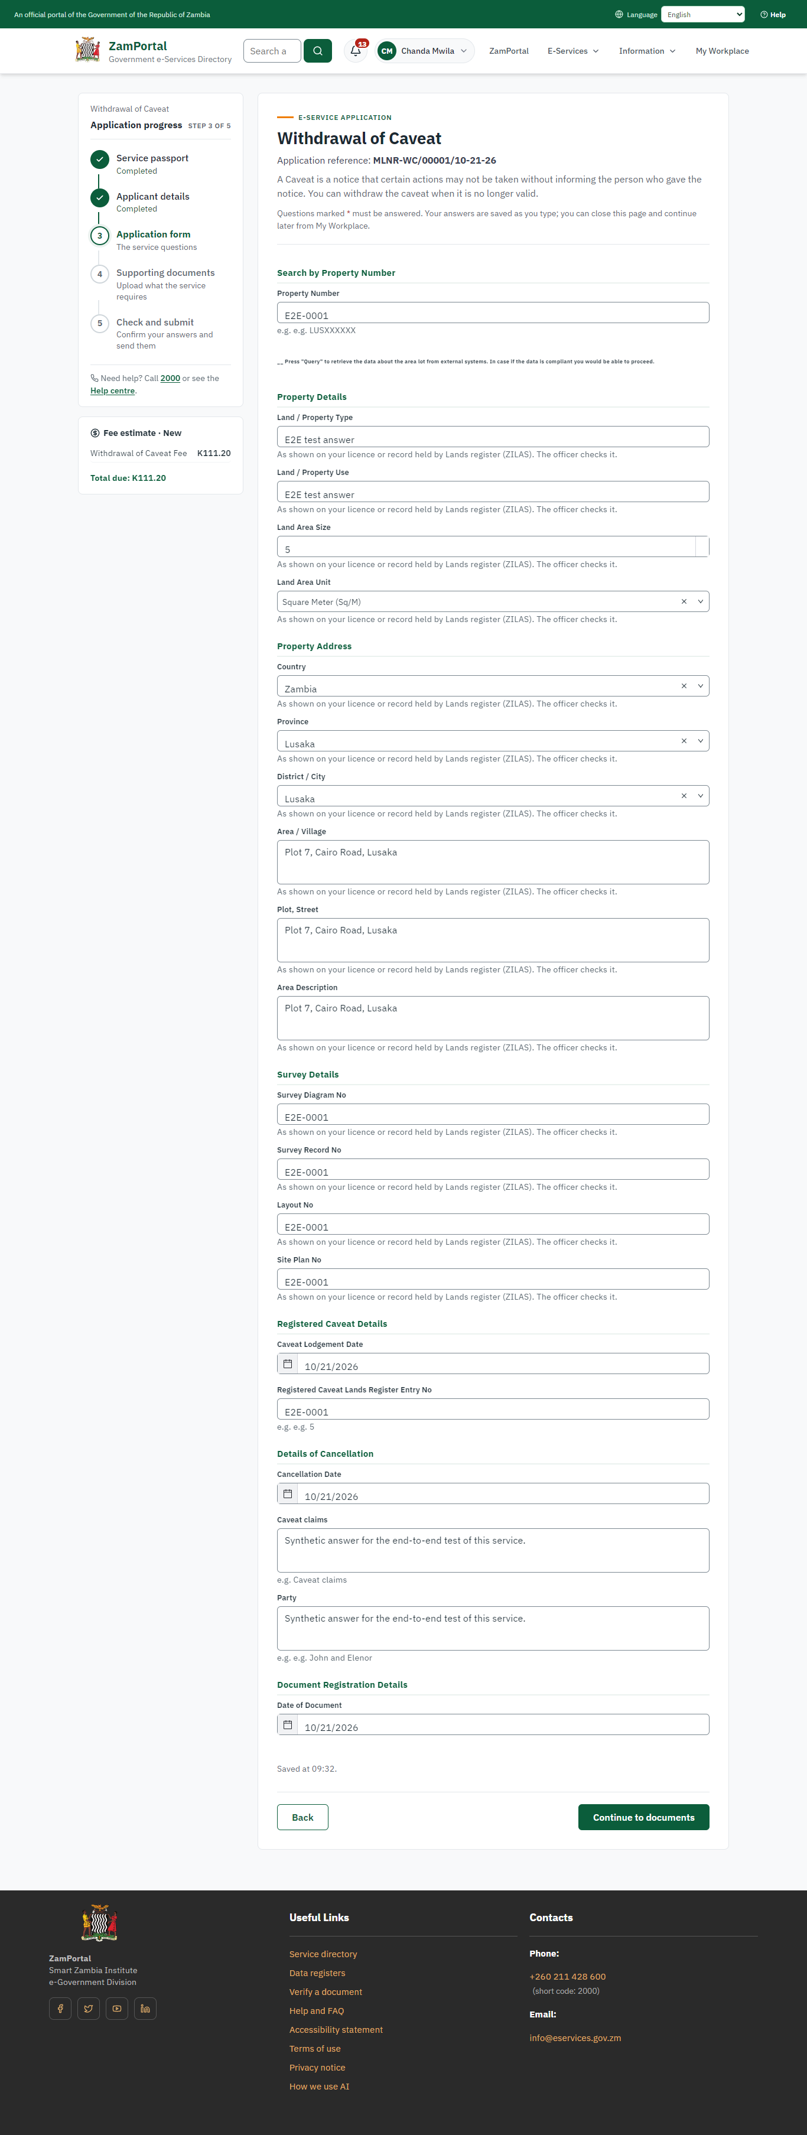The height and width of the screenshot is (2135, 807).
Task: Click Continue to documents button
Action: point(643,1818)
